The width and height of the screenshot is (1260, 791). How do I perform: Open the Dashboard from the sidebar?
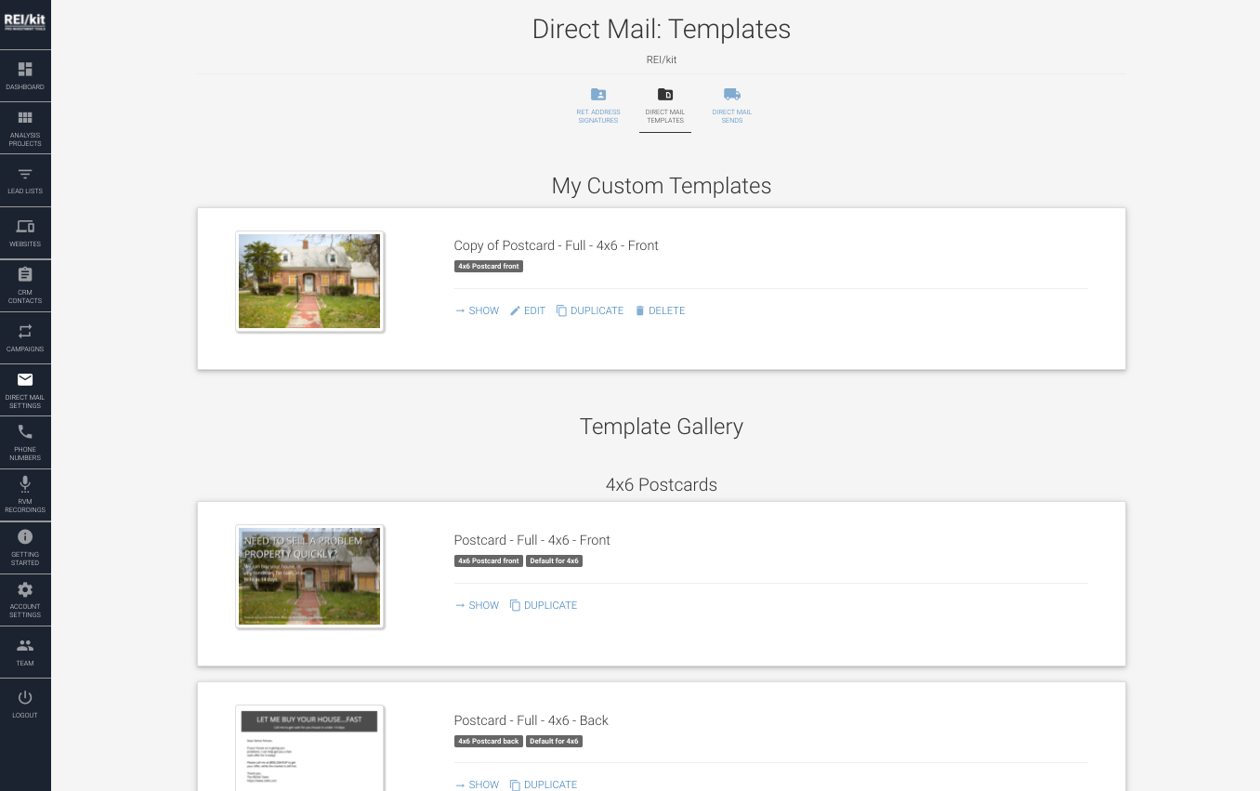25,75
